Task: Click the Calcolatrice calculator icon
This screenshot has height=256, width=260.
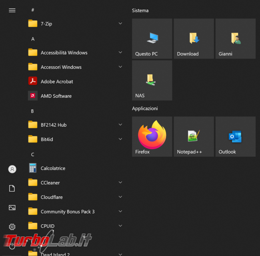Action: coord(33,168)
